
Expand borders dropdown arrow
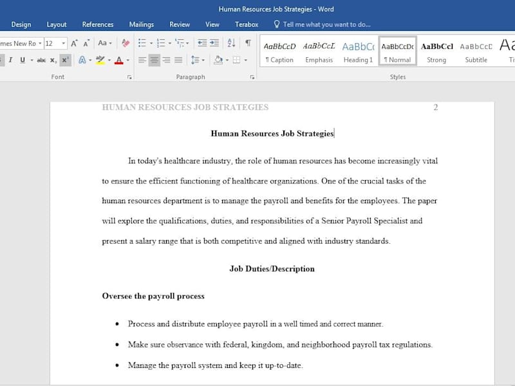(x=246, y=60)
